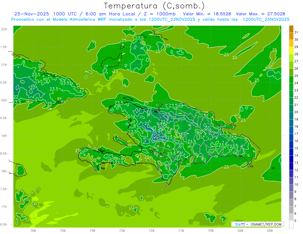Click the '21N' latitude axis label
Image resolution: width=303 pixels, height=234 pixels.
pos(4,65)
